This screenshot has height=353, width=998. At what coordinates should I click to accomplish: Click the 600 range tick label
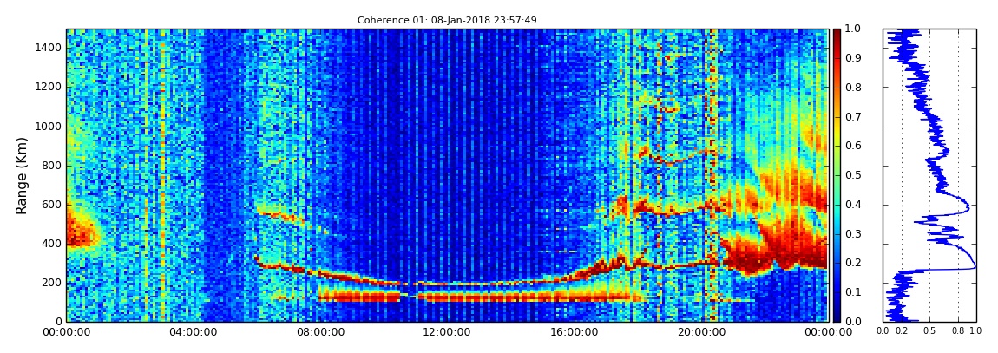click(x=51, y=204)
